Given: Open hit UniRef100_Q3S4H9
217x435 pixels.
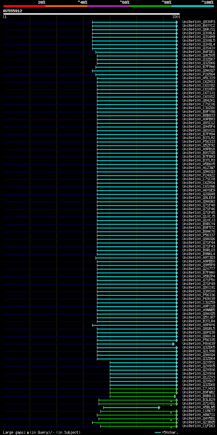Looking at the screenshot, I should pos(199,37).
